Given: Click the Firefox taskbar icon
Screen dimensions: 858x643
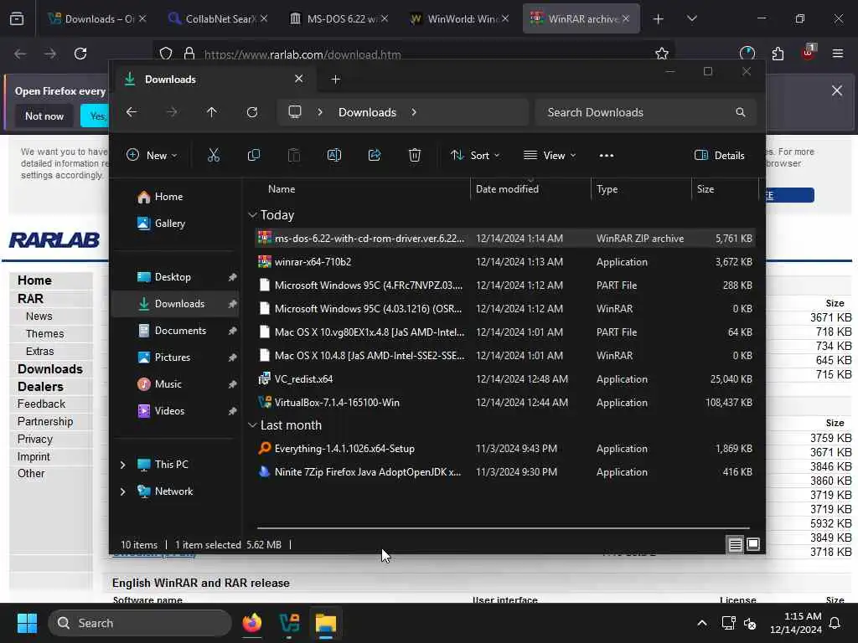Looking at the screenshot, I should (x=251, y=623).
